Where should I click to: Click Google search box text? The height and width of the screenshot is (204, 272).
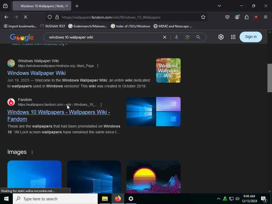pyautogui.click(x=71, y=37)
